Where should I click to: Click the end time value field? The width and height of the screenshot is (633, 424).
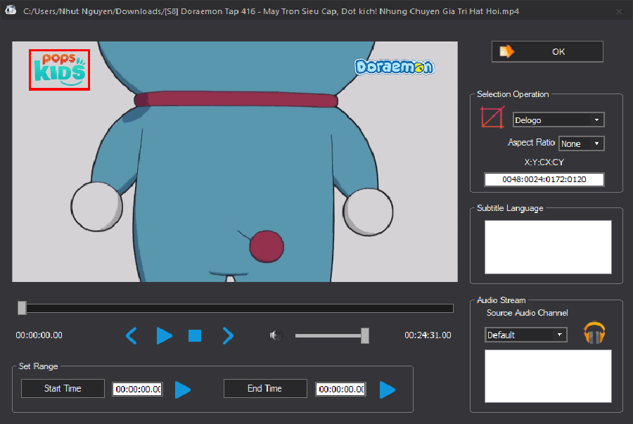point(340,390)
